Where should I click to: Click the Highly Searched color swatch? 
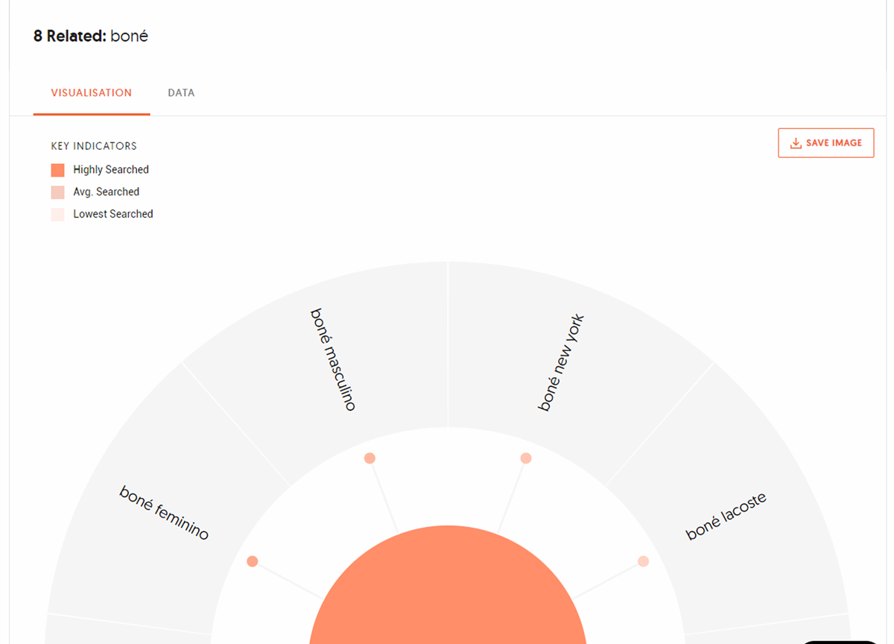click(57, 170)
